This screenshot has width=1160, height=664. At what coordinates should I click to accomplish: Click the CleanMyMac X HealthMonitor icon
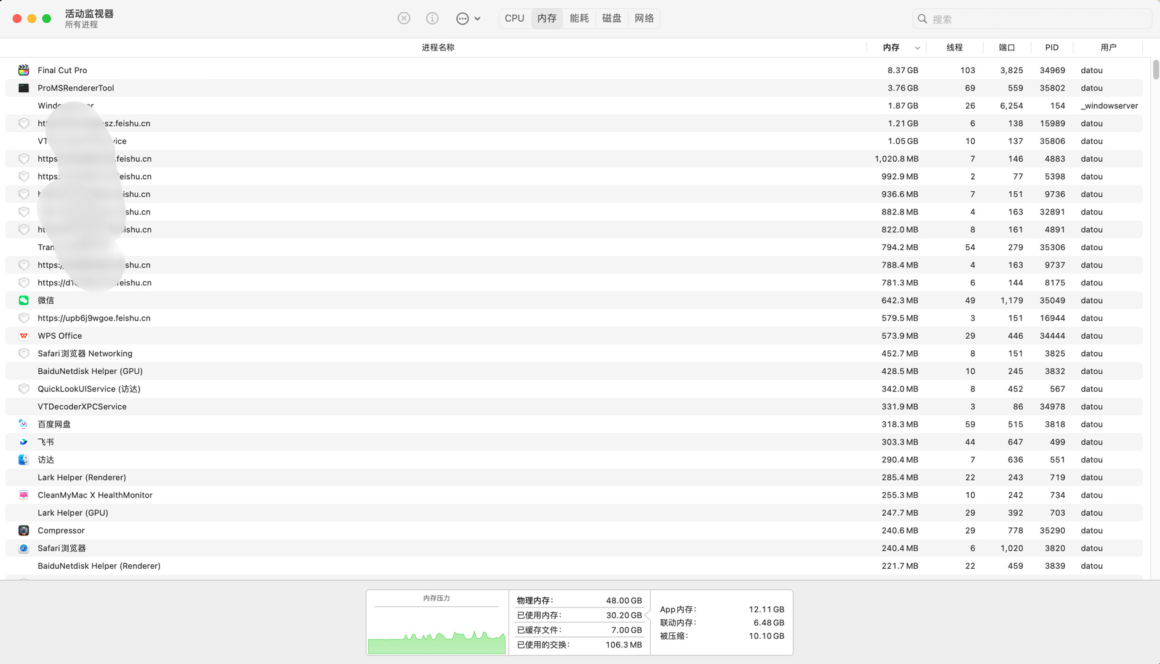point(23,495)
